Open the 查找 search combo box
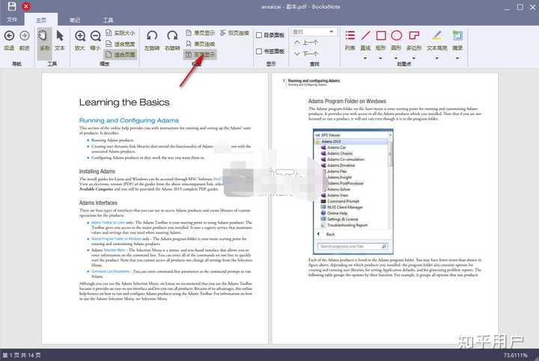The image size is (539, 361). pyautogui.click(x=314, y=32)
